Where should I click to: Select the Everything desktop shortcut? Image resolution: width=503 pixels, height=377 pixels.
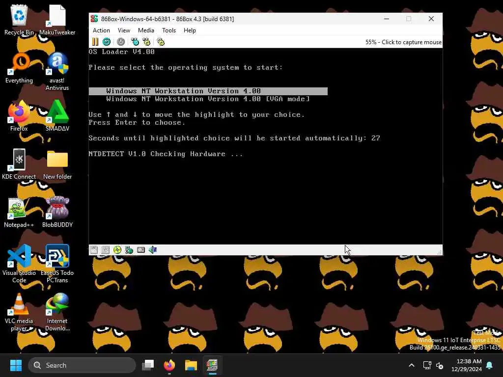coord(19,68)
